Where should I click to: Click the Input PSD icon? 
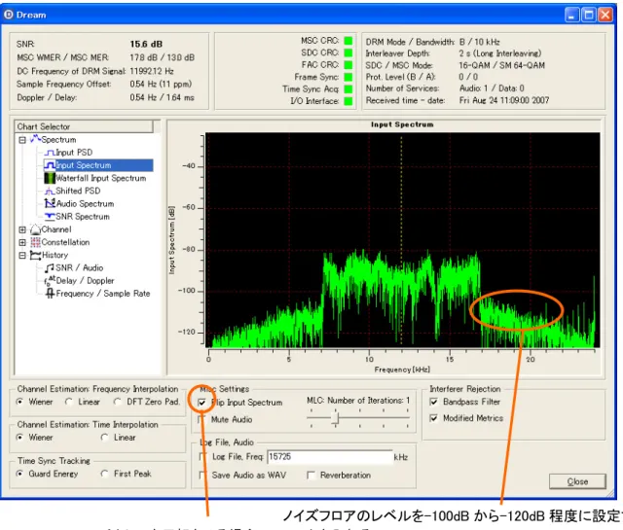click(50, 153)
